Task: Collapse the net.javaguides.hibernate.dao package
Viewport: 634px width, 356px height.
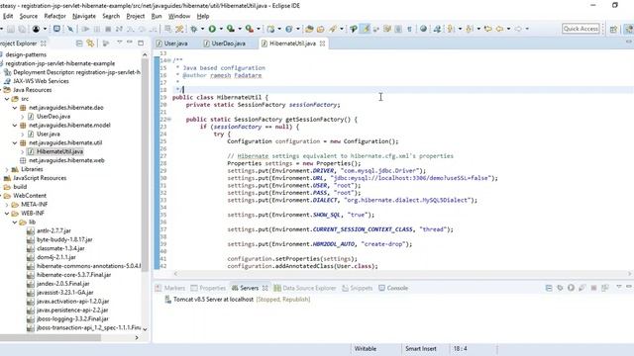Action: pyautogui.click(x=15, y=108)
